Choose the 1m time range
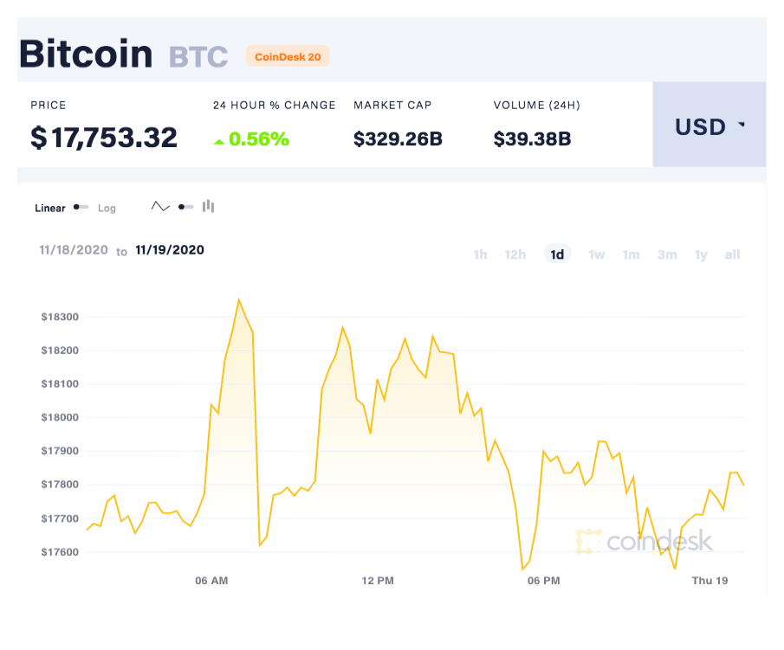Screen dimensions: 784x650 (x=631, y=254)
